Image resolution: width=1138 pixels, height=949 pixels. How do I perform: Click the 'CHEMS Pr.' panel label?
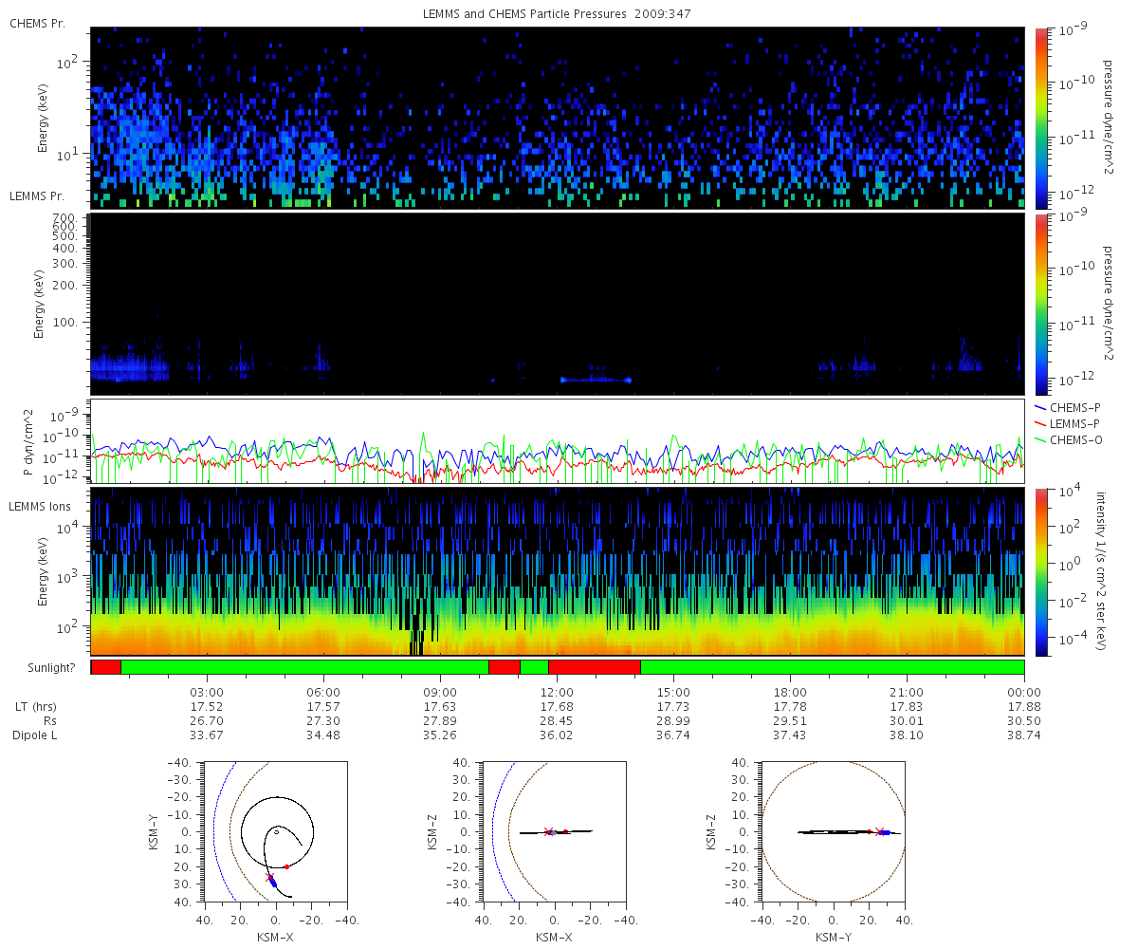pos(37,23)
